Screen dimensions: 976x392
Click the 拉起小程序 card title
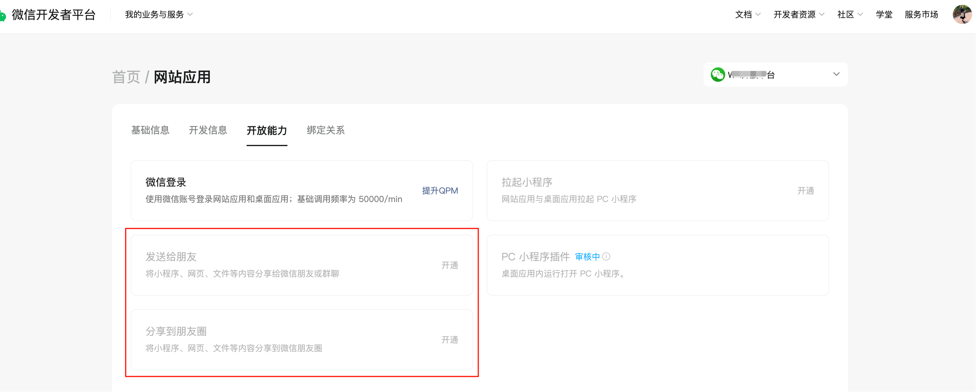point(527,182)
